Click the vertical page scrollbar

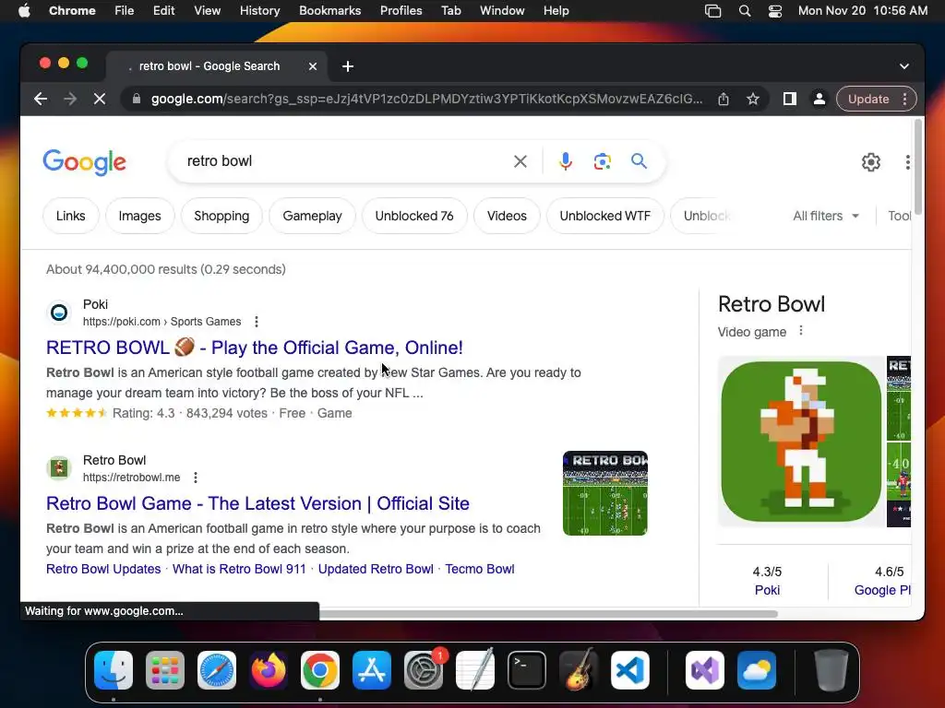[x=918, y=167]
